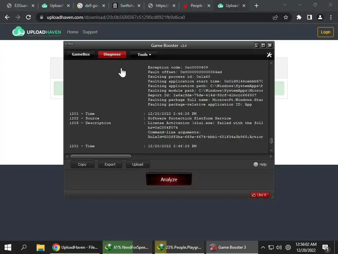This screenshot has width=338, height=254.
Task: Show hidden system tray icons chevron
Action: [x=263, y=247]
